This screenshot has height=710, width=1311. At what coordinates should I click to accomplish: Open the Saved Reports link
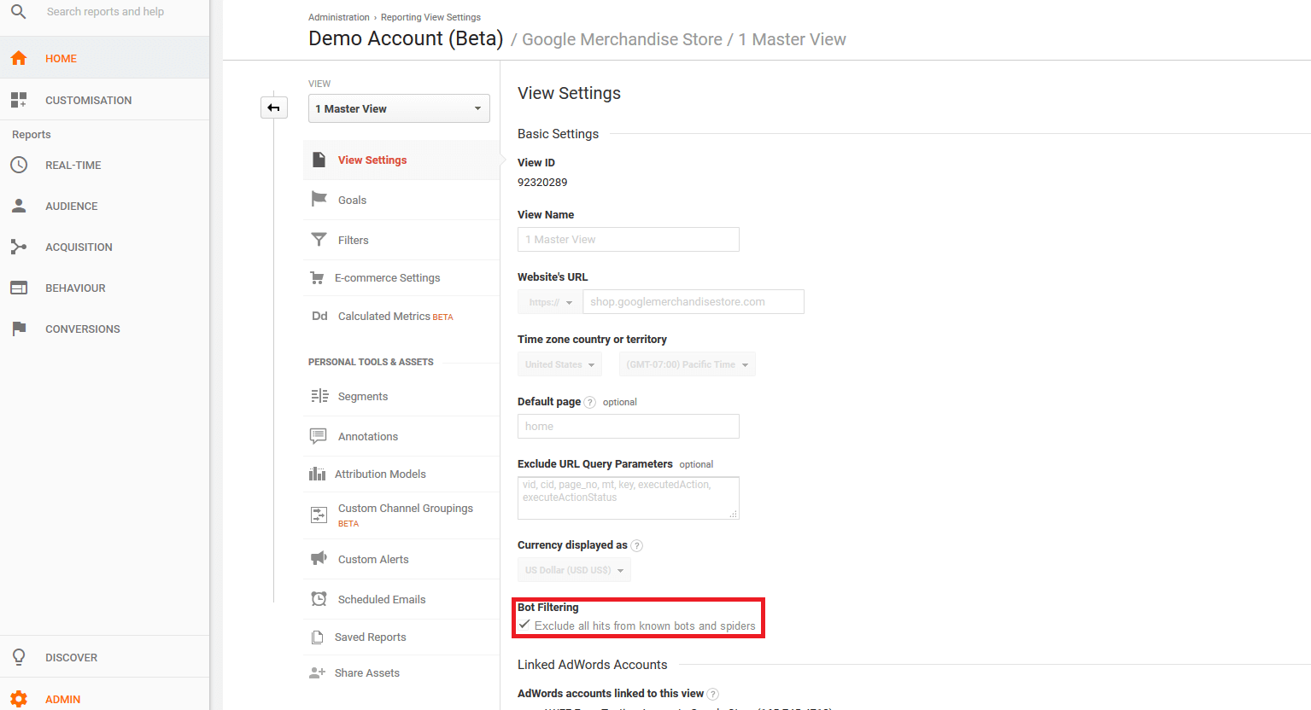tap(371, 637)
